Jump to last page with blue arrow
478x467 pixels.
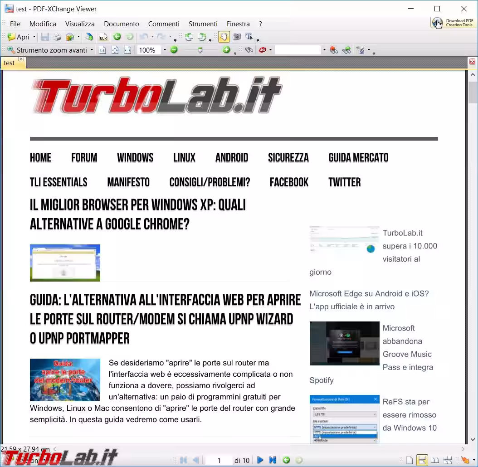[x=273, y=460]
